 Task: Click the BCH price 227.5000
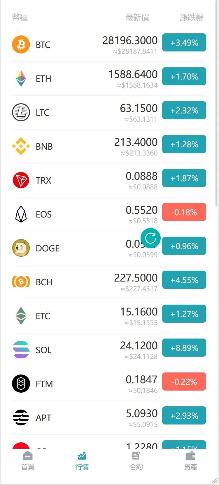pos(136,278)
